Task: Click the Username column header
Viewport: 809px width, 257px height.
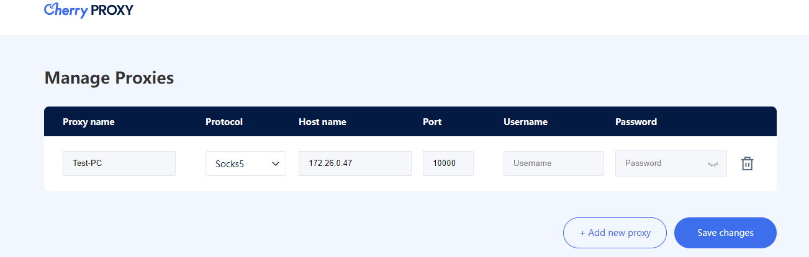Action: pos(525,122)
